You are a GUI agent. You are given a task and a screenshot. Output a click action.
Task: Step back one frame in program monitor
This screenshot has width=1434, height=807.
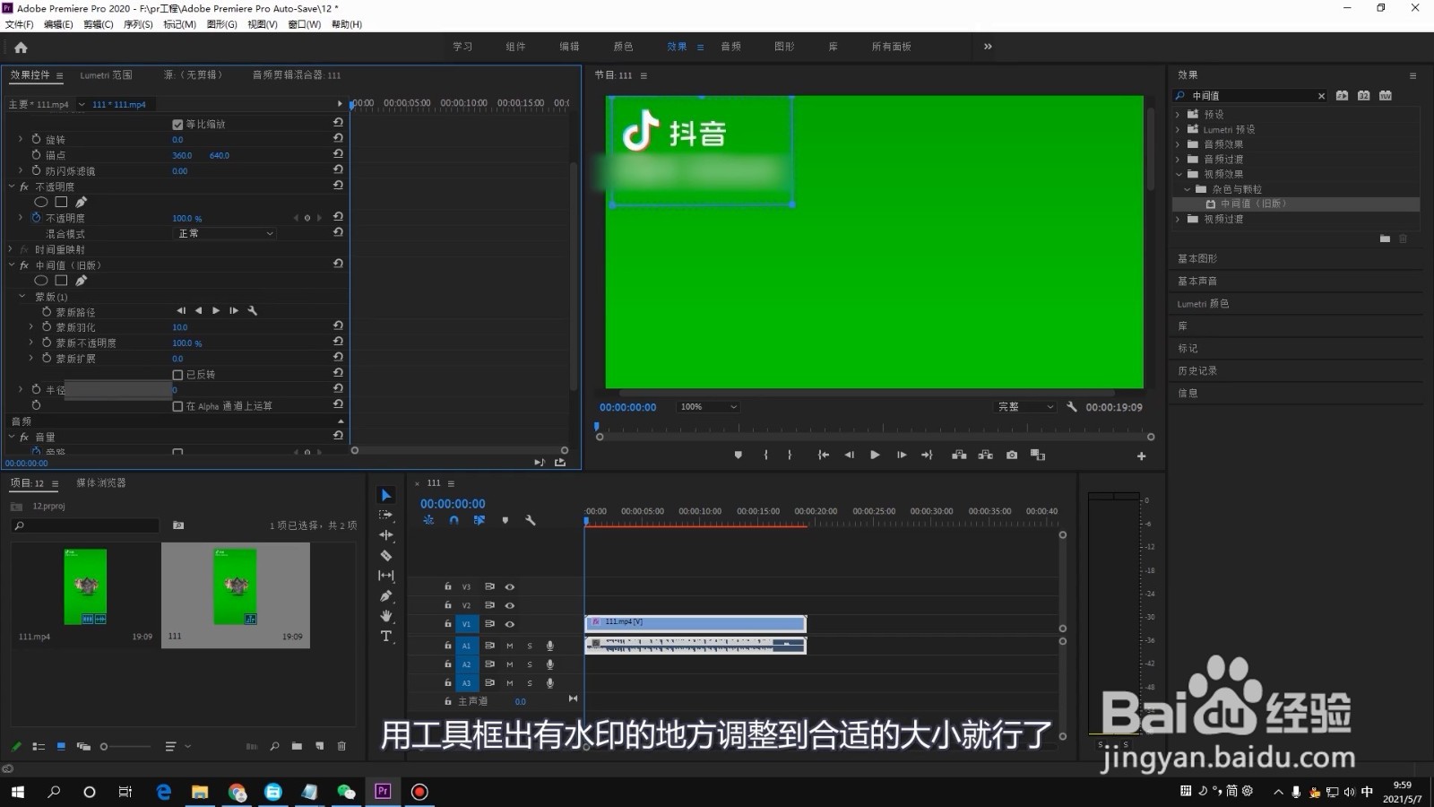[x=849, y=456]
